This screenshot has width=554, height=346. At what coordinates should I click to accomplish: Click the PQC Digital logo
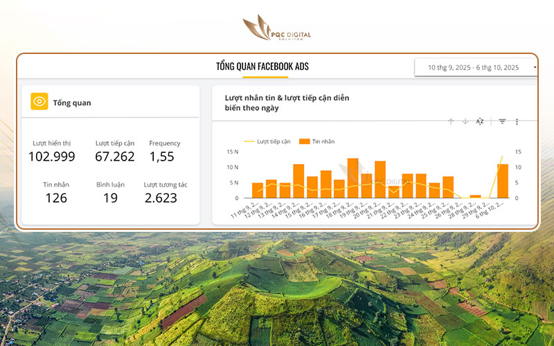(x=276, y=28)
